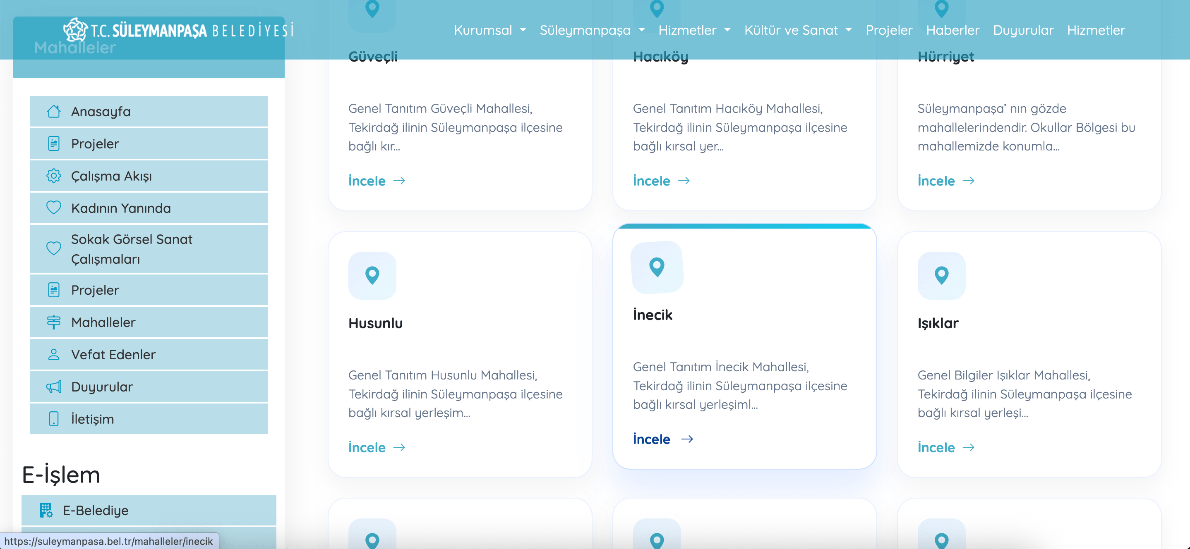
Task: Click Işıklar description starting Genel Bilgiler
Action: pyautogui.click(x=1024, y=394)
